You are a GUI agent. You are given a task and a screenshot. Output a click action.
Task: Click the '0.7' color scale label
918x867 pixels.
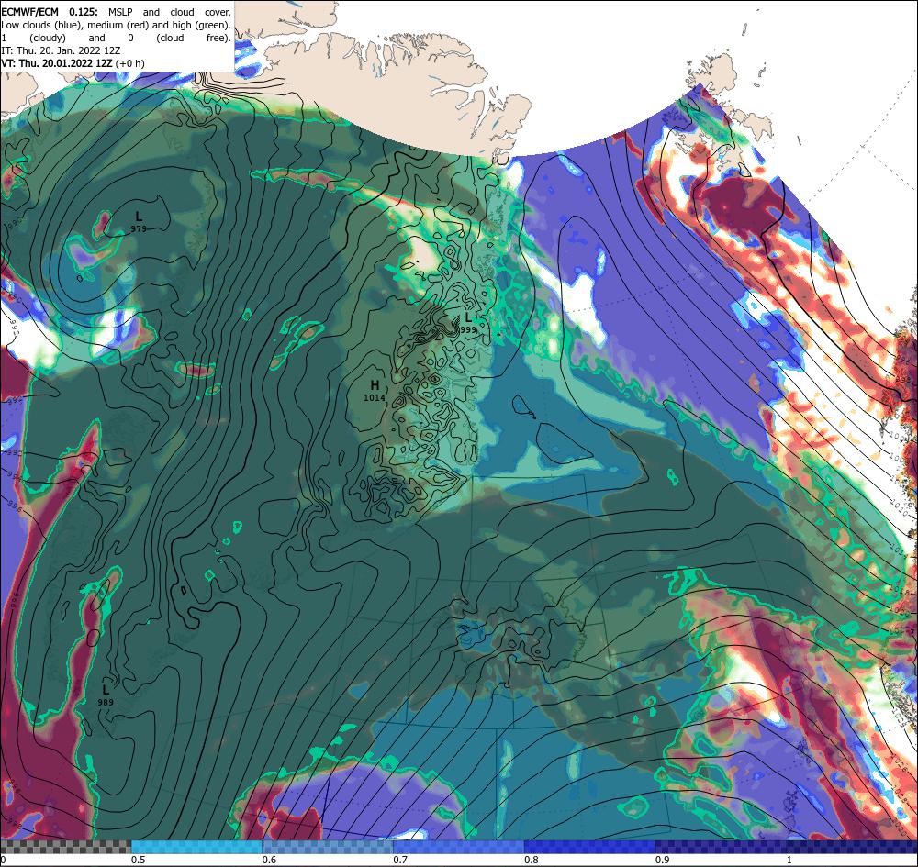[400, 860]
